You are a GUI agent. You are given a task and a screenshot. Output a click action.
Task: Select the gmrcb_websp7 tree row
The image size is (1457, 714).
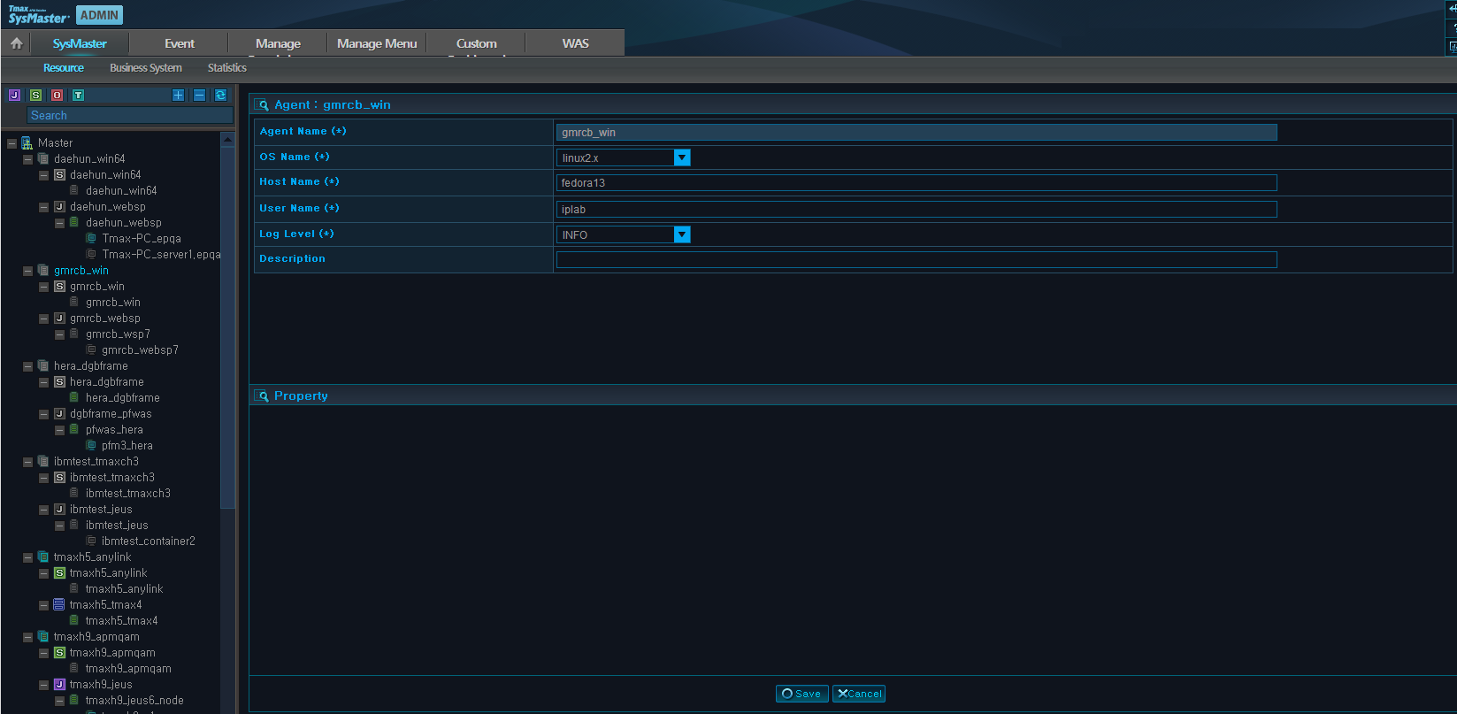click(140, 350)
